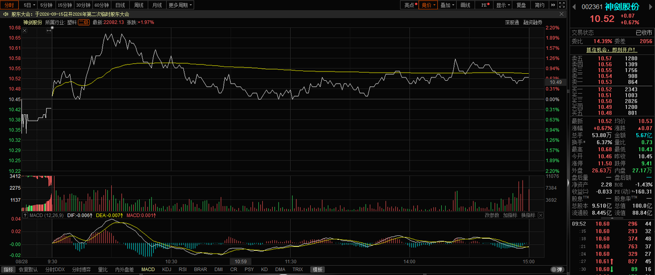Open the 叠加 overlay dropdown
Viewport: 655px width, 275px height.
[x=447, y=5]
